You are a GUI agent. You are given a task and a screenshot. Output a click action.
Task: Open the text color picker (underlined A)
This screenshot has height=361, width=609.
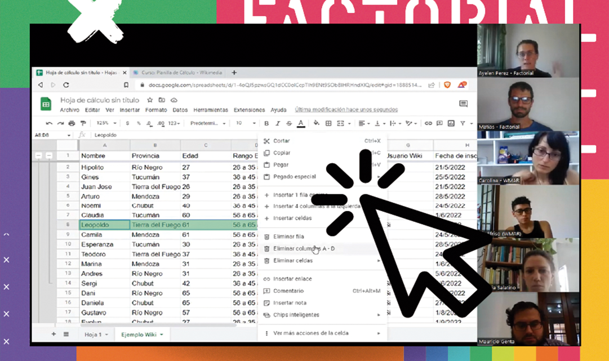[x=301, y=123]
